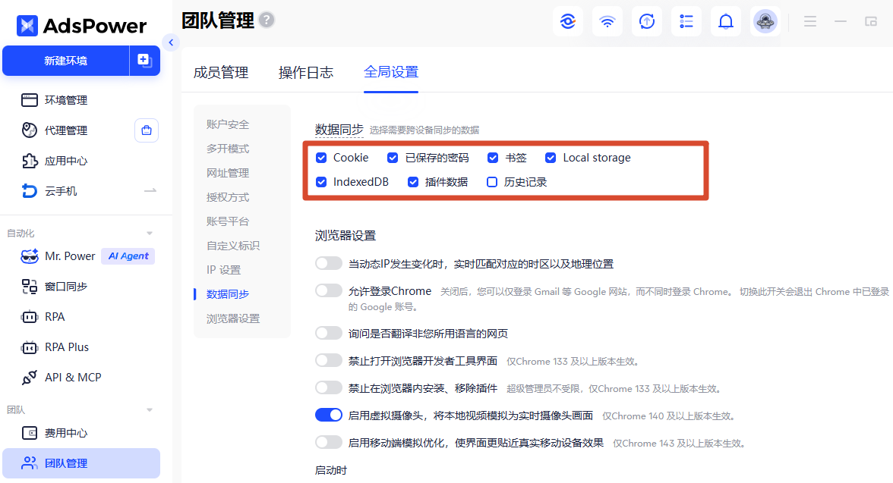This screenshot has width=893, height=483.
Task: Go to 多开模式 settings section
Action: click(x=228, y=149)
